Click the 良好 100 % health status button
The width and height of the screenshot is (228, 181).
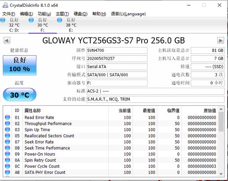[x=20, y=65]
